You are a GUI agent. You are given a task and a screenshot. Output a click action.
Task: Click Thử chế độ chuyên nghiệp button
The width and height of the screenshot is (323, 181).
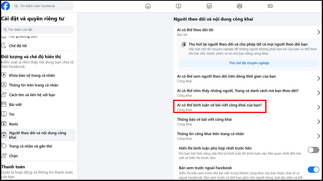click(x=249, y=63)
